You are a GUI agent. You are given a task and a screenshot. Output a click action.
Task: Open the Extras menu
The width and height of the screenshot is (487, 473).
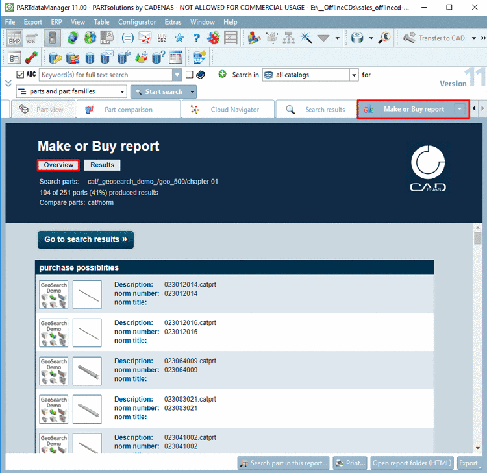click(173, 22)
